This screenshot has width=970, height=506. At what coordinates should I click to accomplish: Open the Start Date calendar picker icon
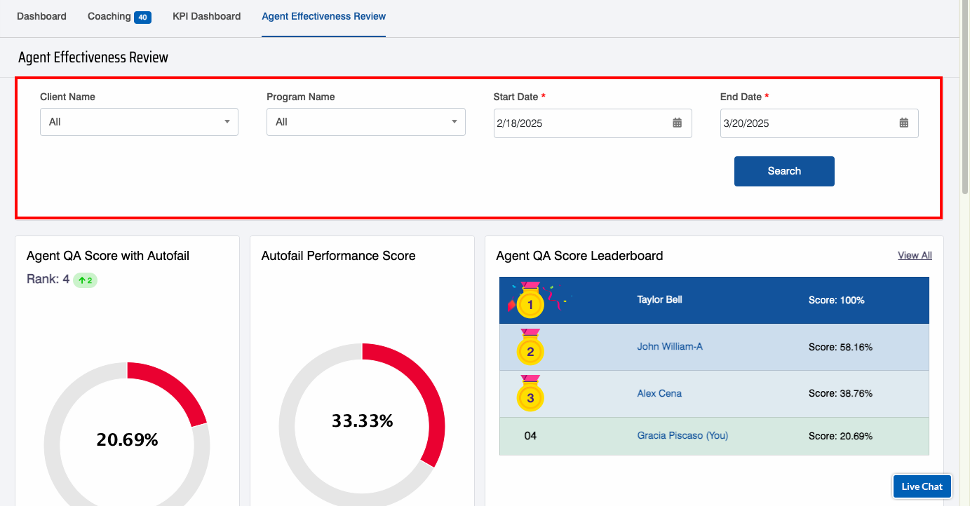(677, 123)
